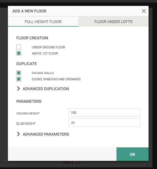157x169 pixels.
Task: Expand Advanced Duplication chevron arrow
Action: 18,89
